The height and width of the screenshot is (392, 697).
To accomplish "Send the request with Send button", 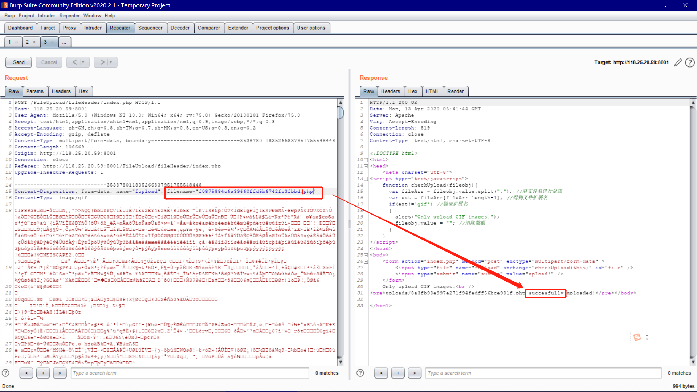I will (x=19, y=62).
